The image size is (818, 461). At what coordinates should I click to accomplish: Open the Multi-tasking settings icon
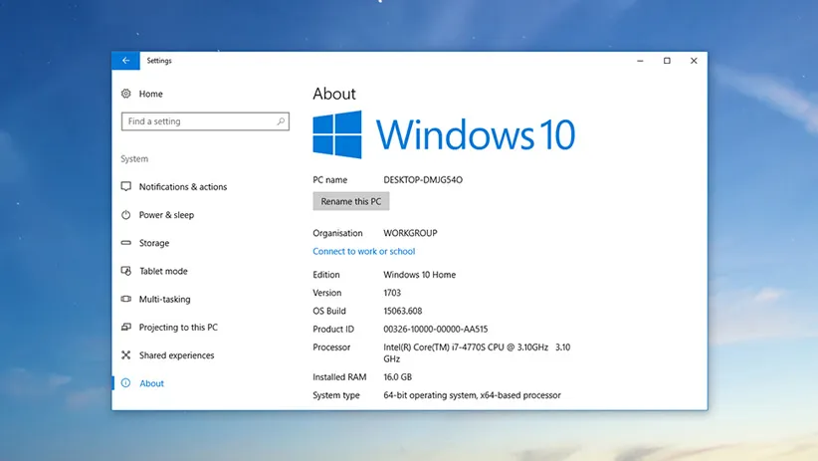pyautogui.click(x=126, y=299)
